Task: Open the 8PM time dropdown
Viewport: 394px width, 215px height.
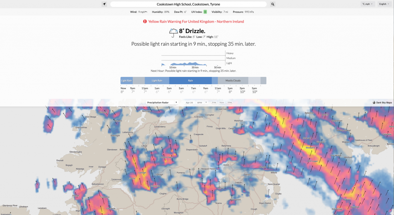Action: pyautogui.click(x=202, y=102)
